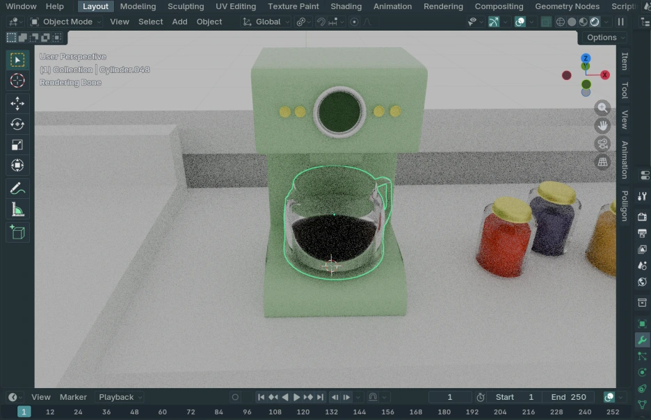Switch to Solid viewport shading
Viewport: 651px width, 420px height.
[572, 22]
